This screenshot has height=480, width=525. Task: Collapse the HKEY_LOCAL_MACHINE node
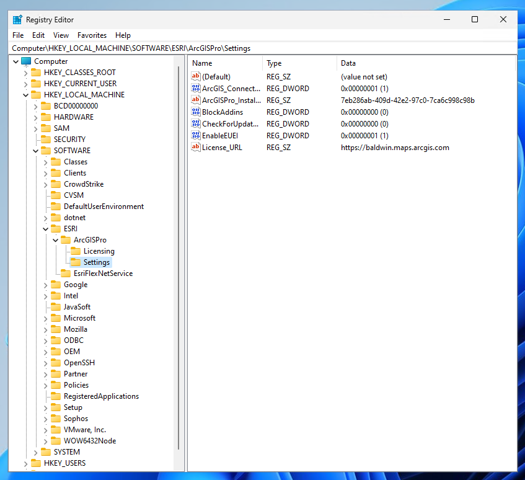pyautogui.click(x=26, y=95)
